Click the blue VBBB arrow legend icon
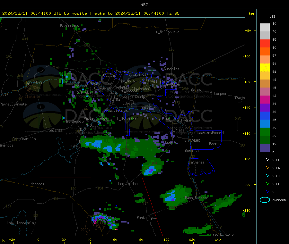289x244 pixels. tap(265, 192)
